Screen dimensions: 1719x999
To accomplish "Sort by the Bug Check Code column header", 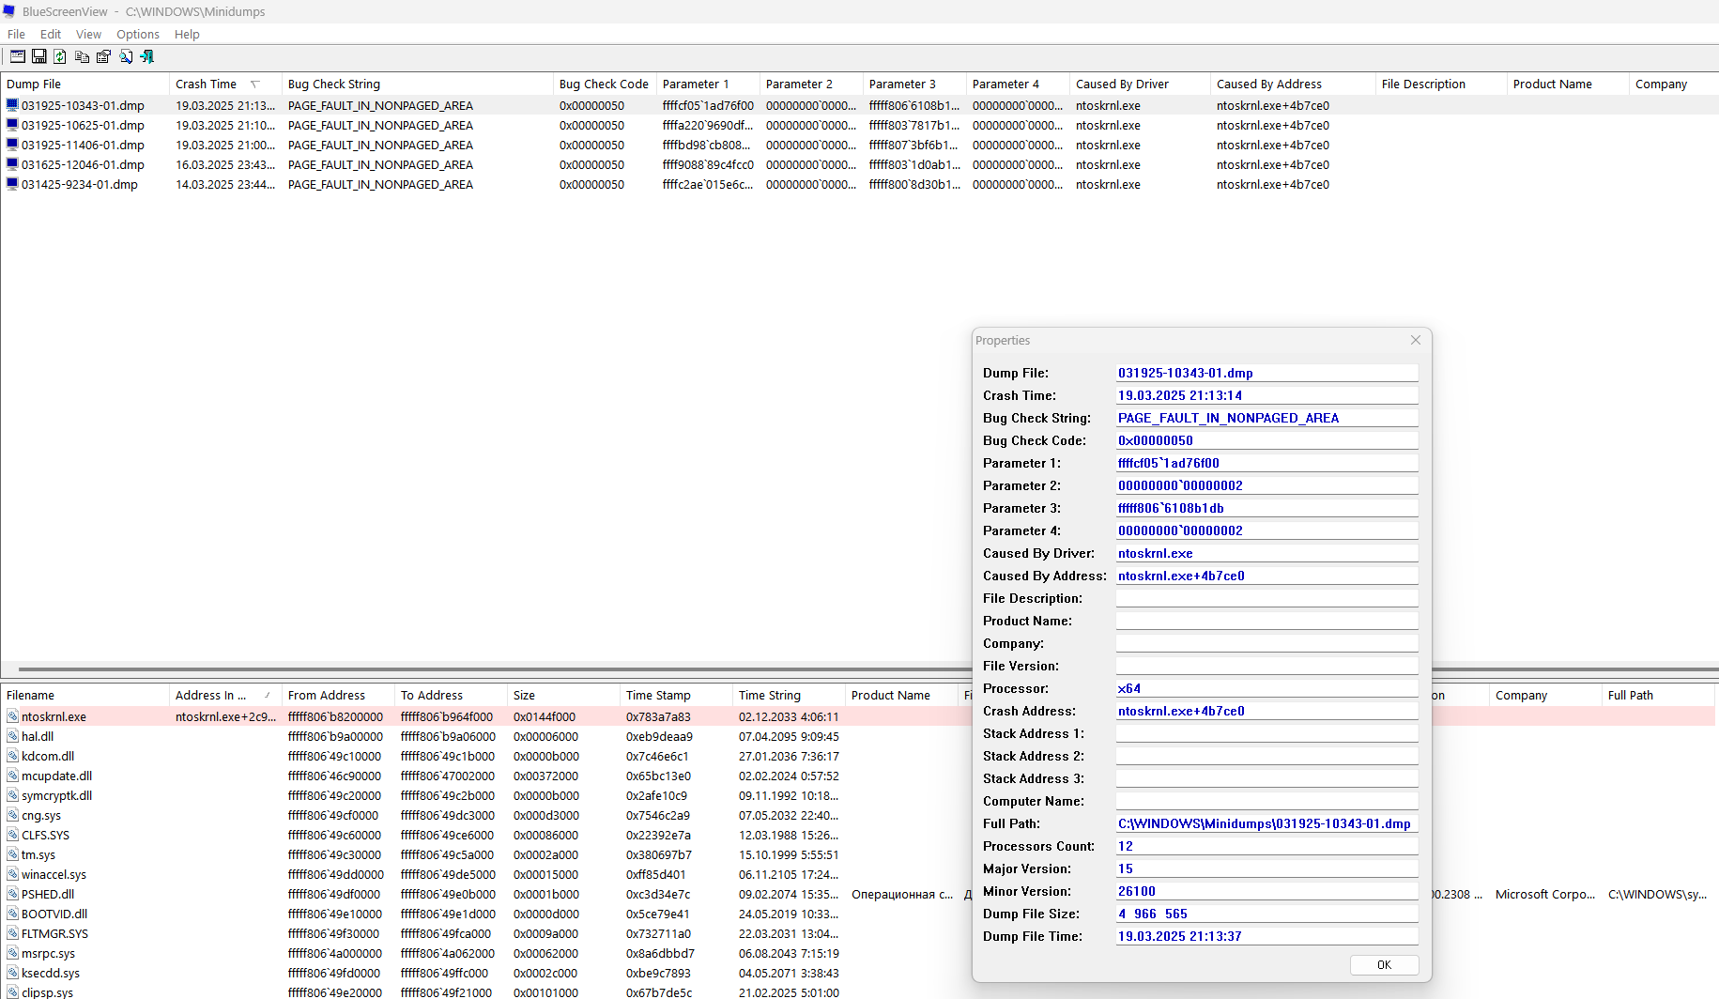I will 605,85.
